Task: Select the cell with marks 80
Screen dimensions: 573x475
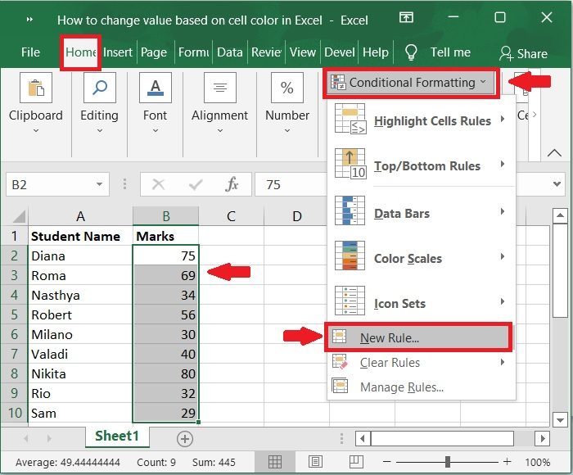Action: pyautogui.click(x=165, y=373)
